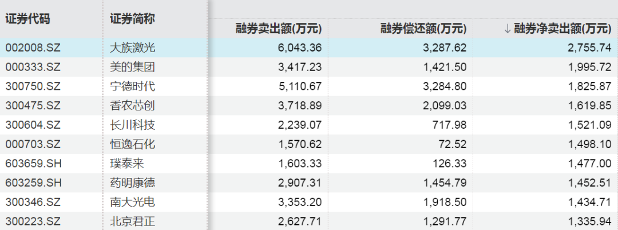The width and height of the screenshot is (618, 230).
Task: Click sell amount 1,603.33 for 璞泰来
Action: tap(300, 164)
